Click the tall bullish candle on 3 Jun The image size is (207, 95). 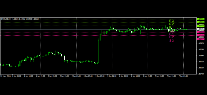[x=99, y=51]
